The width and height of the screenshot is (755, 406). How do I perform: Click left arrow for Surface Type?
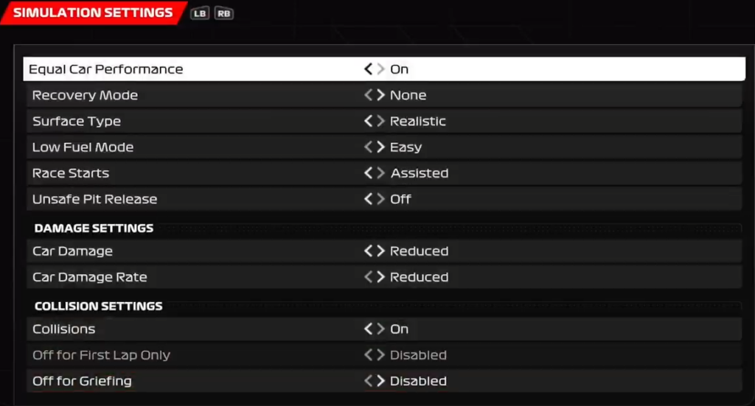(x=369, y=122)
